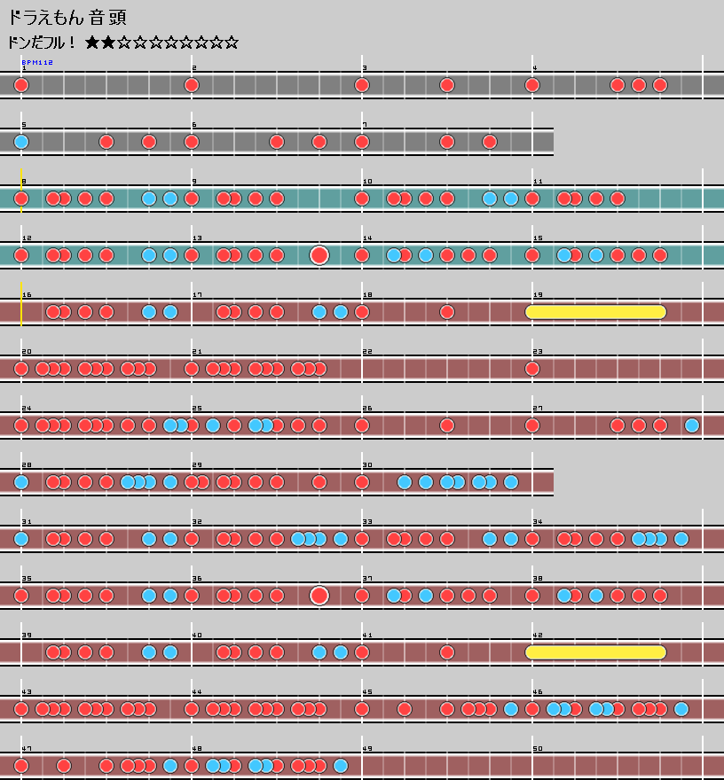
Task: Click the yellow bar line at measure 8
Action: click(x=21, y=191)
